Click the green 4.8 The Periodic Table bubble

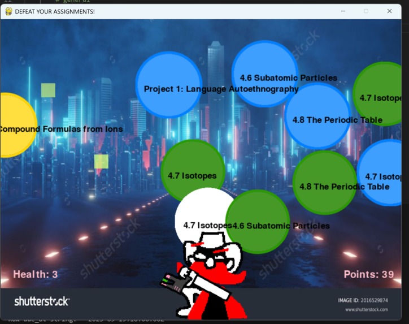coord(325,183)
